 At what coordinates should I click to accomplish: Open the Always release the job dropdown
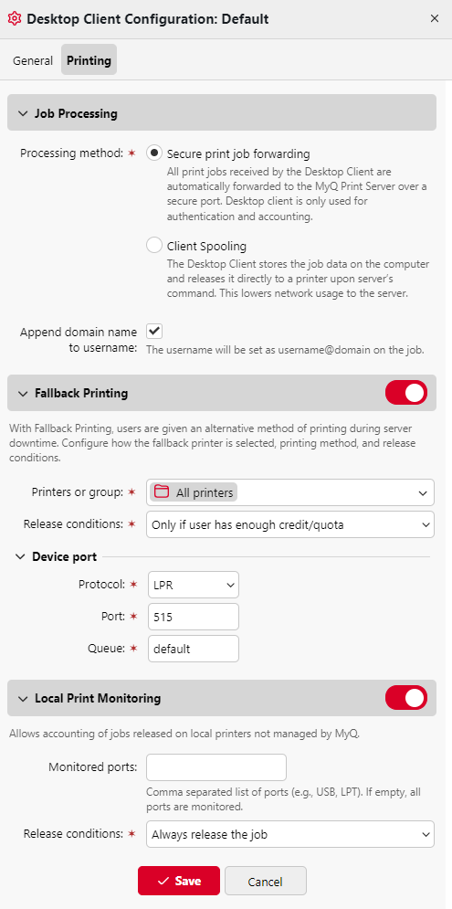point(290,834)
